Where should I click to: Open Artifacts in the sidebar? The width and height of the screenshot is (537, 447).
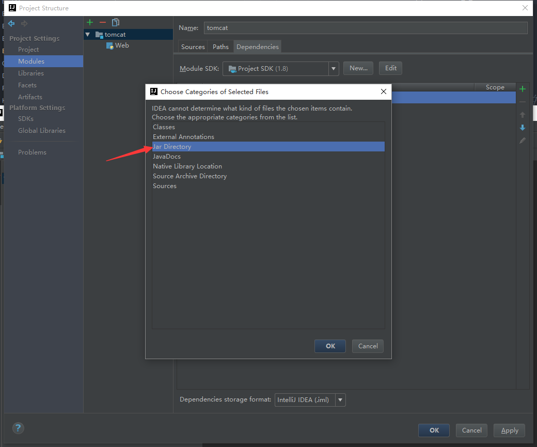[x=30, y=97]
